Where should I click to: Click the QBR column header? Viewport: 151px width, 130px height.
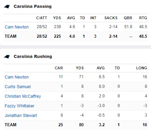coord(128,18)
